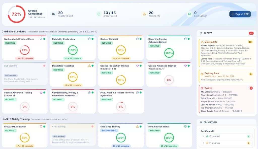
Task: Click the RECOMMENDED badge on Safe Sleep Training
Action: tap(109, 130)
